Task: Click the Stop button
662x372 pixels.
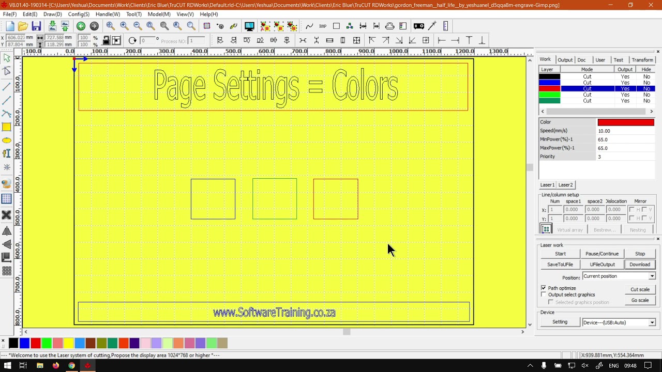Action: 640,254
